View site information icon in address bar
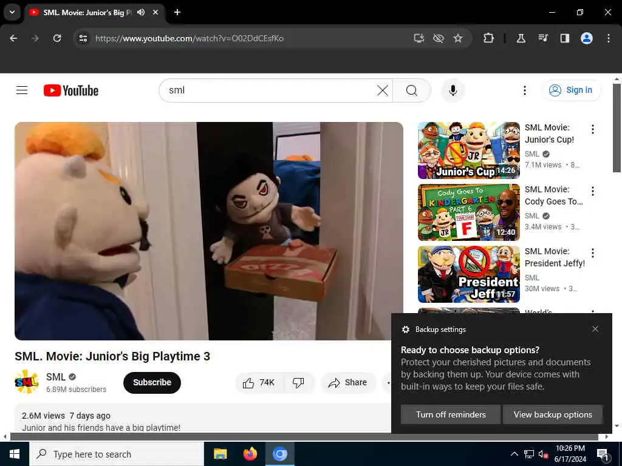622x466 pixels. [83, 38]
